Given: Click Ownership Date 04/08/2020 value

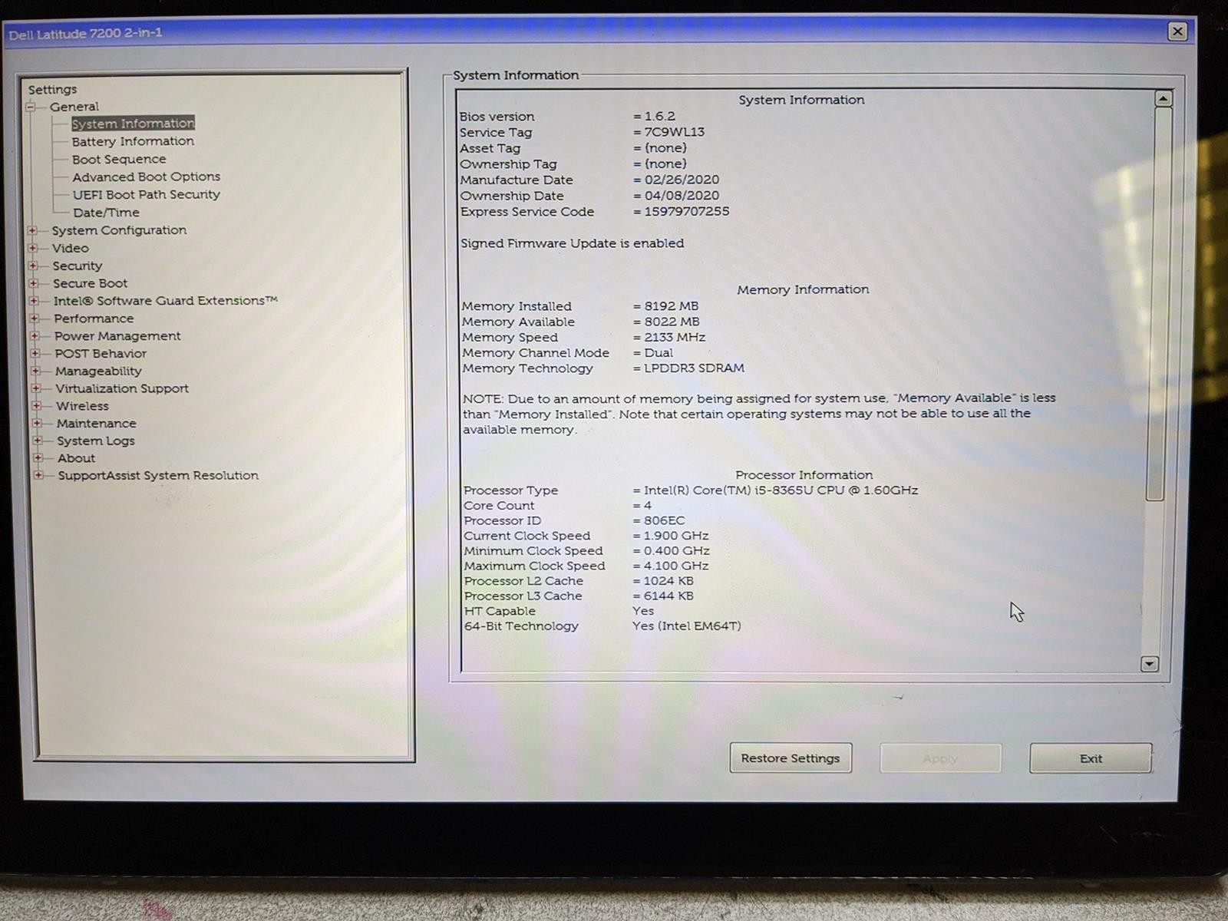Looking at the screenshot, I should [682, 196].
